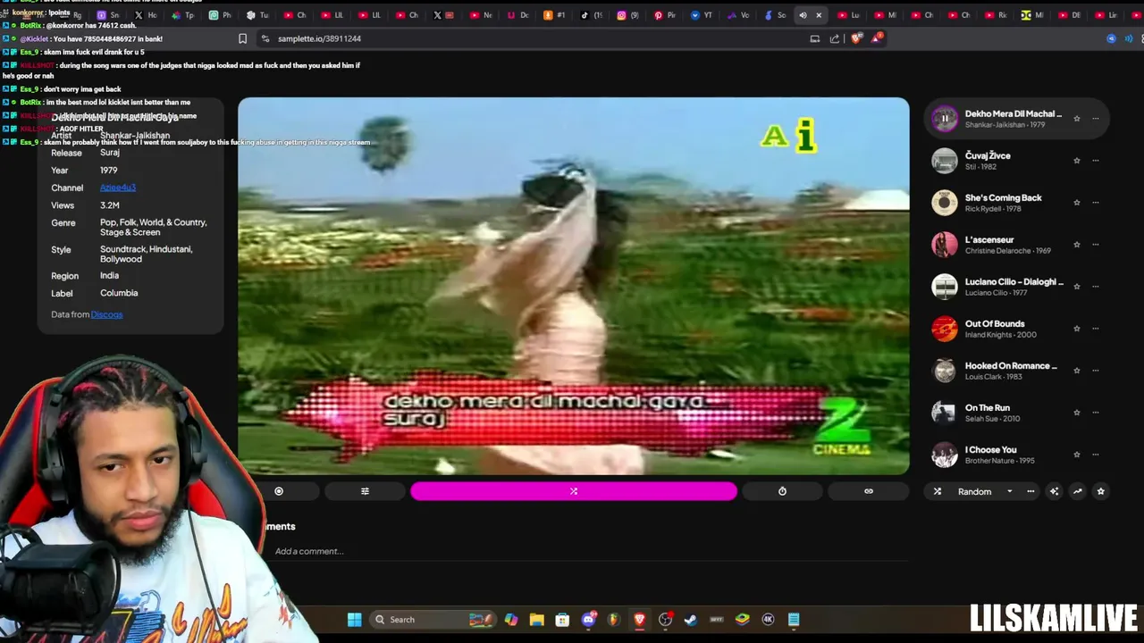Click the record circle button under video
The image size is (1144, 643).
tap(279, 491)
